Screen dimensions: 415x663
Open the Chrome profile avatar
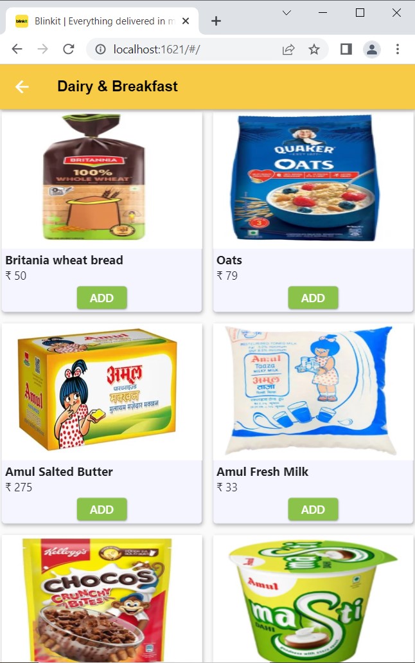tap(372, 50)
